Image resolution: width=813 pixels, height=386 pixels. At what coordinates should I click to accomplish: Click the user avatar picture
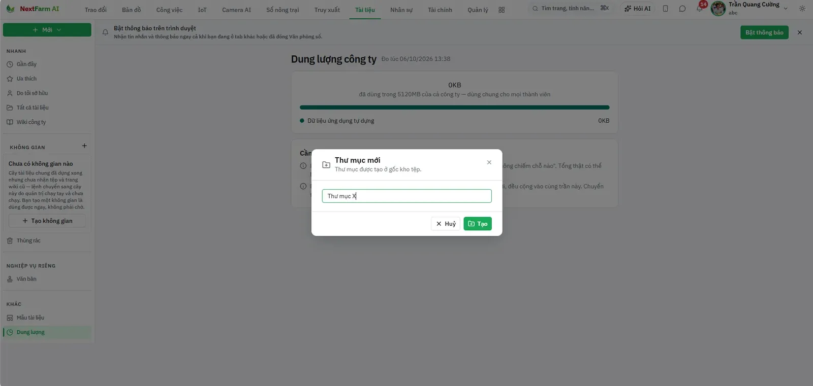[x=718, y=9]
